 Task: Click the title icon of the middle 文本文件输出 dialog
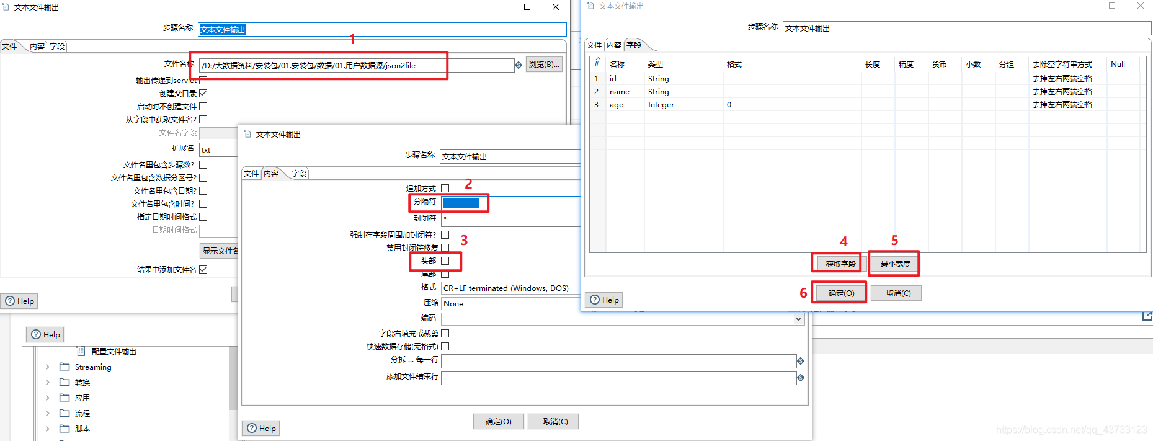tap(247, 134)
